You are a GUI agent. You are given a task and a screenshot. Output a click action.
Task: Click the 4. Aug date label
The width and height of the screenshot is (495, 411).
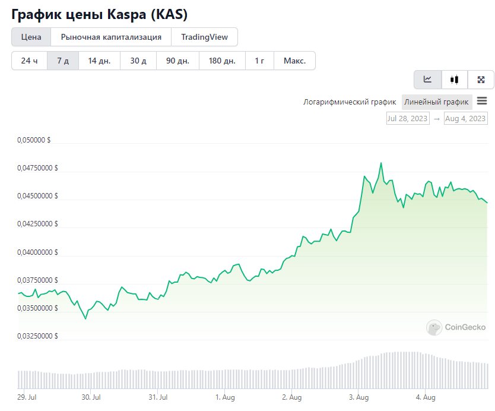coord(426,397)
